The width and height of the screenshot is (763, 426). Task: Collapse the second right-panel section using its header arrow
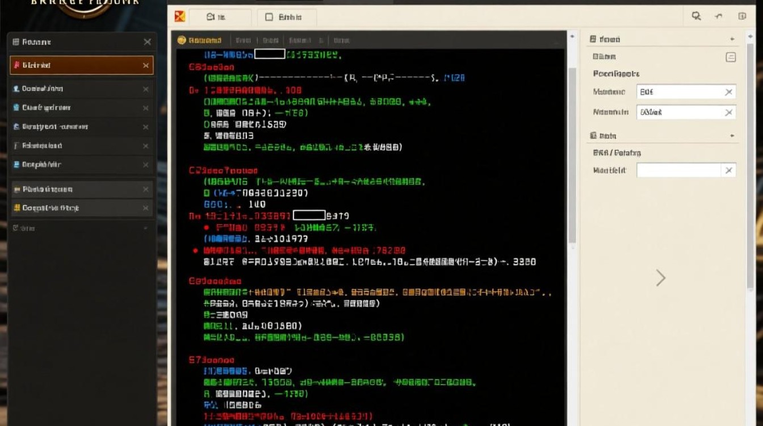tap(732, 136)
